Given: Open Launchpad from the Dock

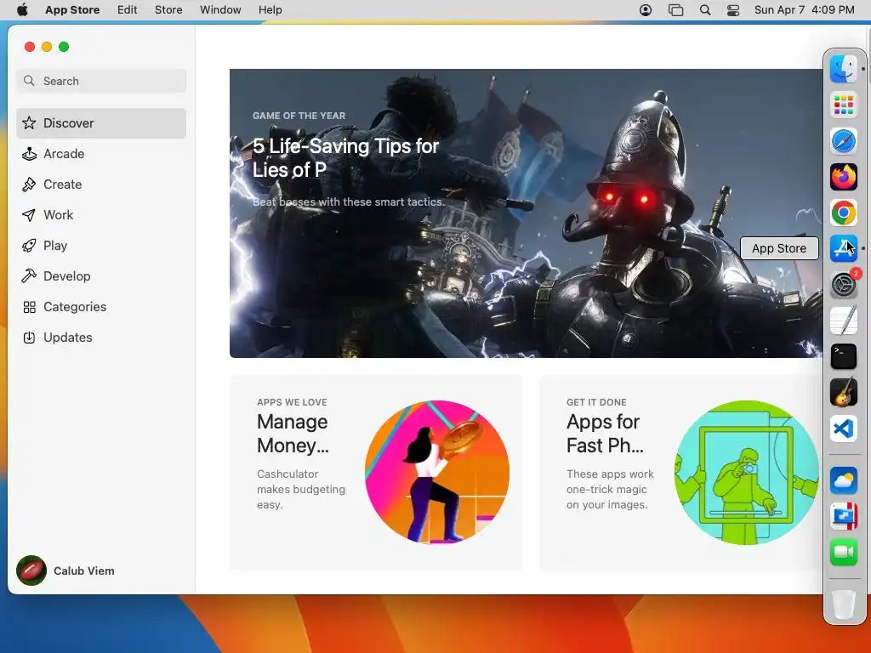Looking at the screenshot, I should pos(843,105).
